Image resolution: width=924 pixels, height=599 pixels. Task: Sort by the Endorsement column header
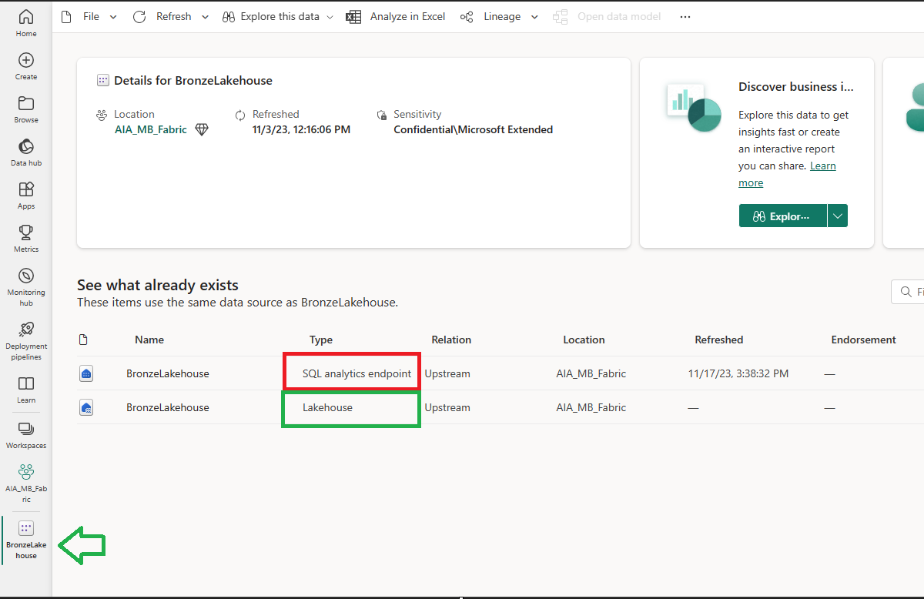coord(864,340)
